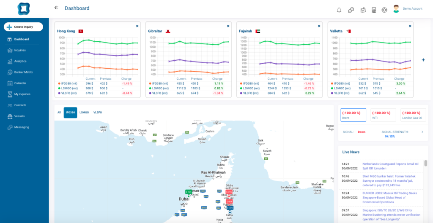Click the help lifebuoy icon

click(x=384, y=10)
